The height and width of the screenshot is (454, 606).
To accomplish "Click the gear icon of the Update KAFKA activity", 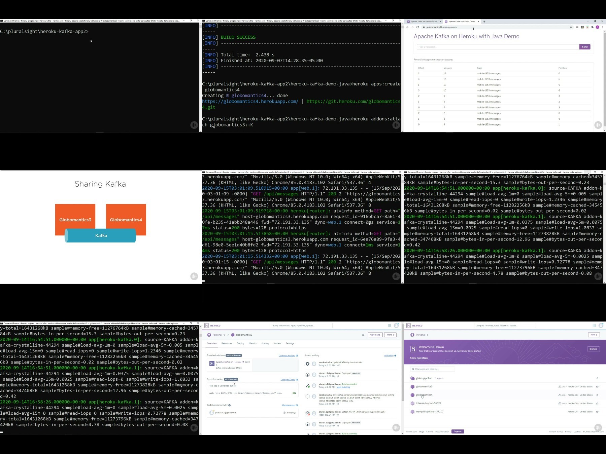I will click(x=307, y=364).
